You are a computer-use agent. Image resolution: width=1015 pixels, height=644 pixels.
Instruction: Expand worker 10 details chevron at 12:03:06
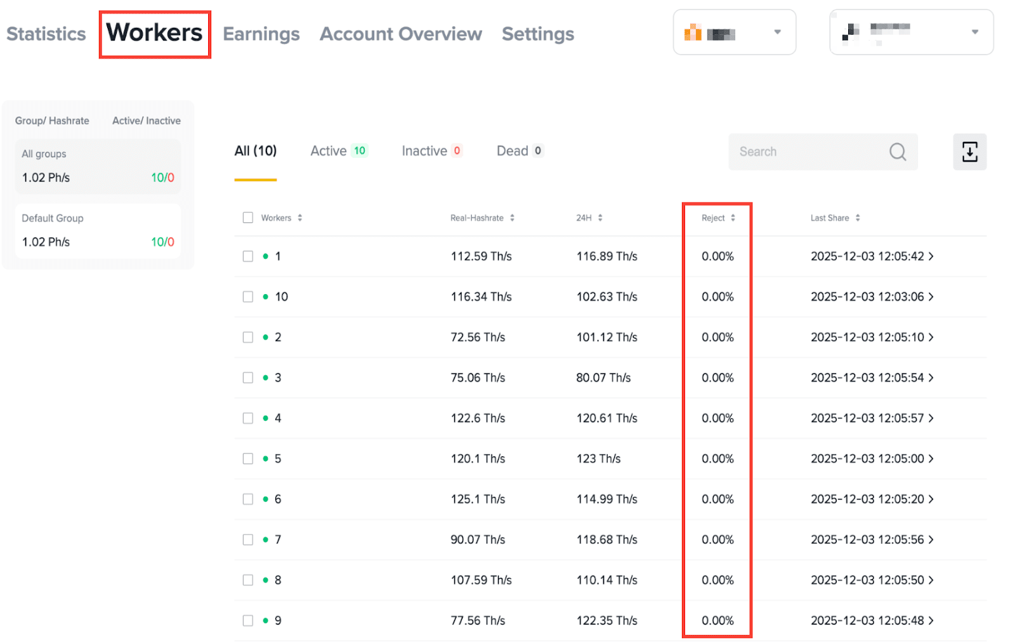pos(931,297)
